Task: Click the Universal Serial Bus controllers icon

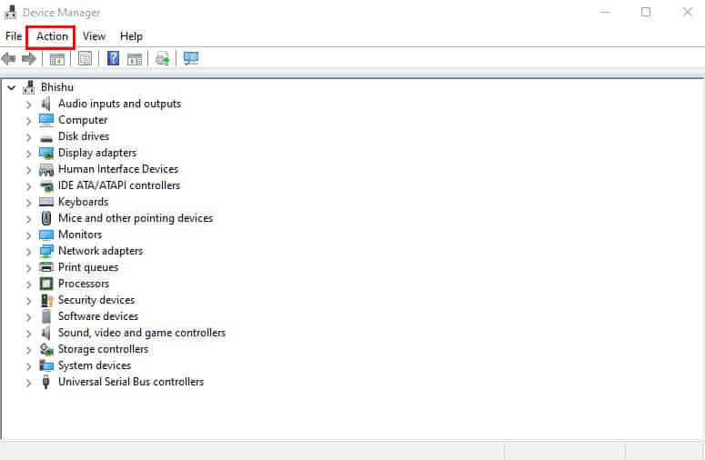Action: 45,382
